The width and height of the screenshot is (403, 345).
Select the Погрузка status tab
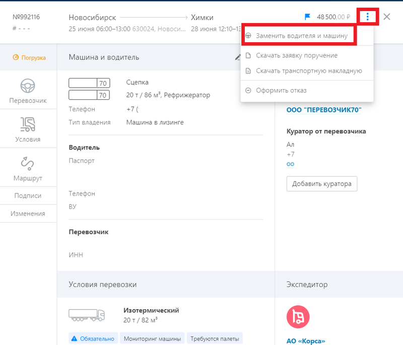[29, 57]
